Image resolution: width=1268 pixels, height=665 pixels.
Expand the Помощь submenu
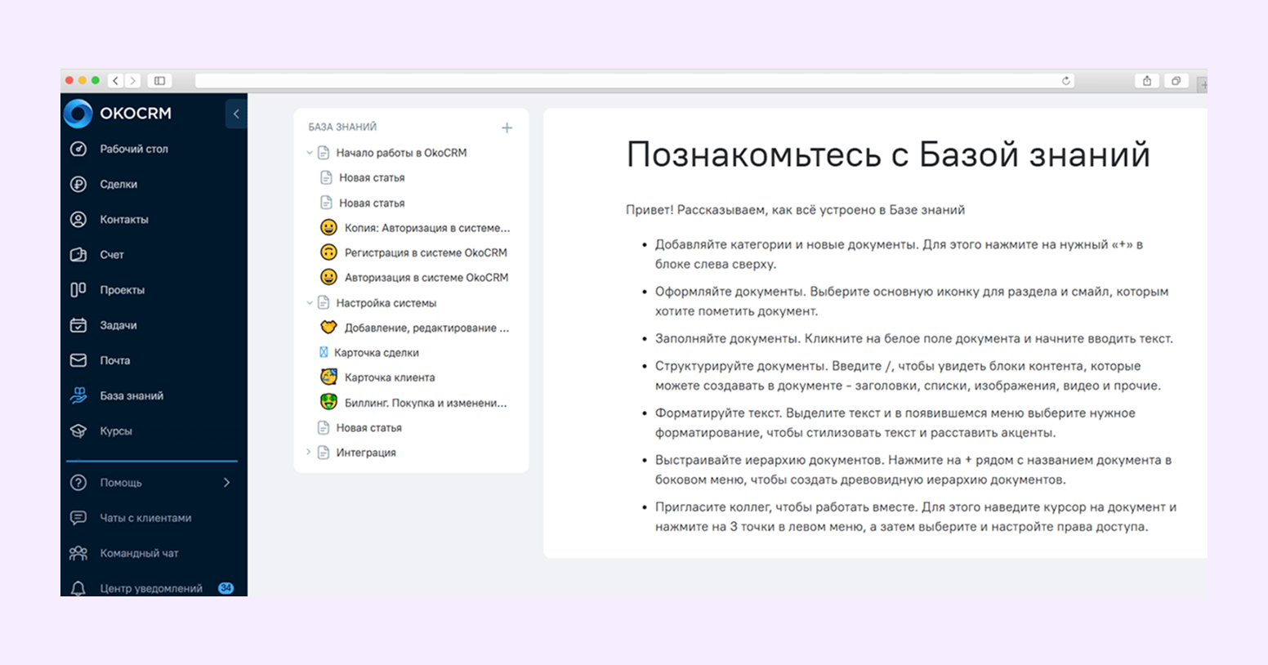tap(227, 483)
